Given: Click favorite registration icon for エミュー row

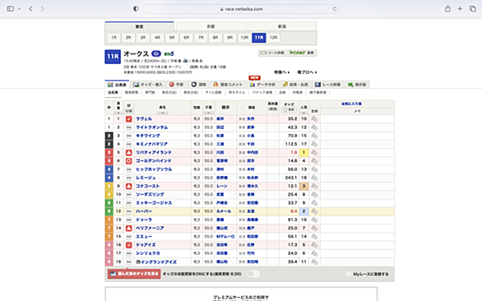Looking at the screenshot, I should pyautogui.click(x=314, y=236).
